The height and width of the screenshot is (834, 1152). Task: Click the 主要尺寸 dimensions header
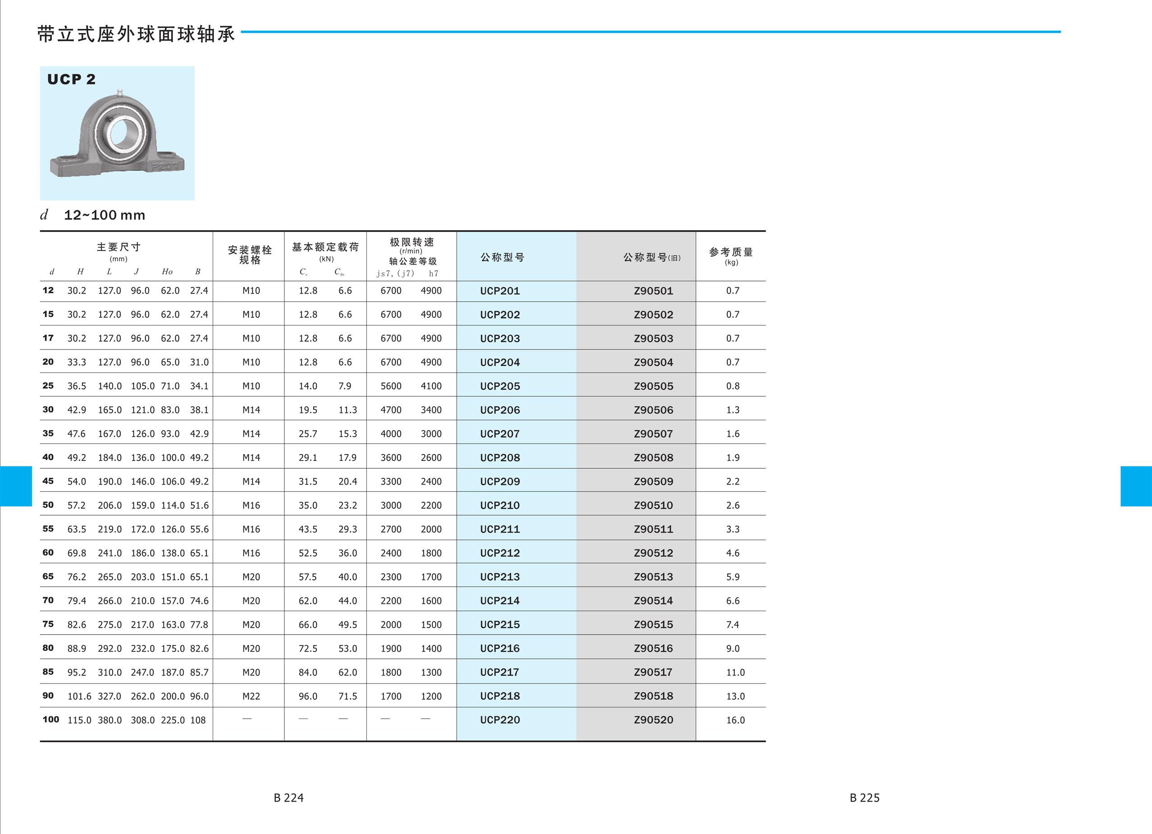pos(118,247)
